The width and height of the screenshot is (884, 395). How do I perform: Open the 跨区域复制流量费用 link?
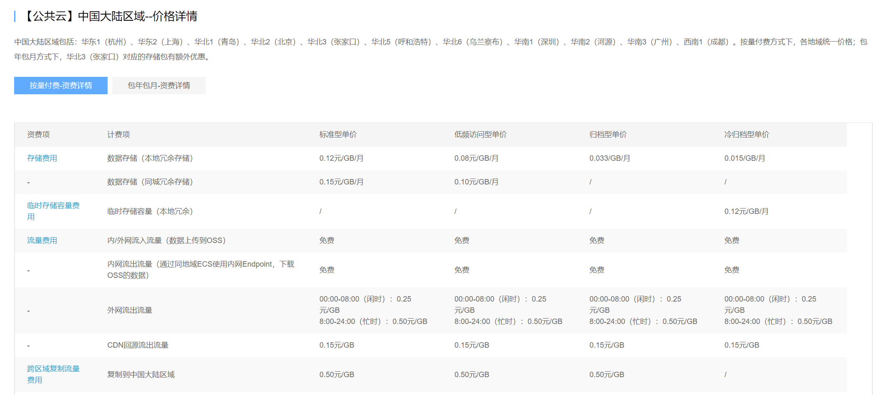pyautogui.click(x=53, y=374)
